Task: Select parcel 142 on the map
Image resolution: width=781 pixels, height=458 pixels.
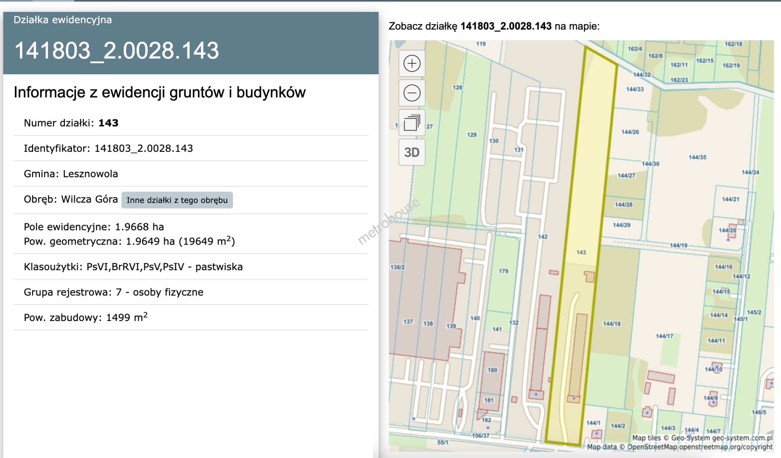Action: point(543,237)
